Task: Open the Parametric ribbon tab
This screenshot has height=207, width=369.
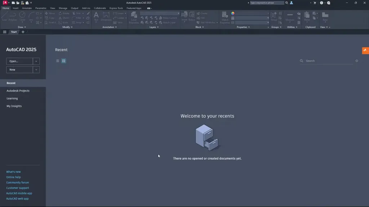Action: click(41, 8)
